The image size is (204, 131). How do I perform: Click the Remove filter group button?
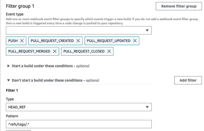point(179,6)
